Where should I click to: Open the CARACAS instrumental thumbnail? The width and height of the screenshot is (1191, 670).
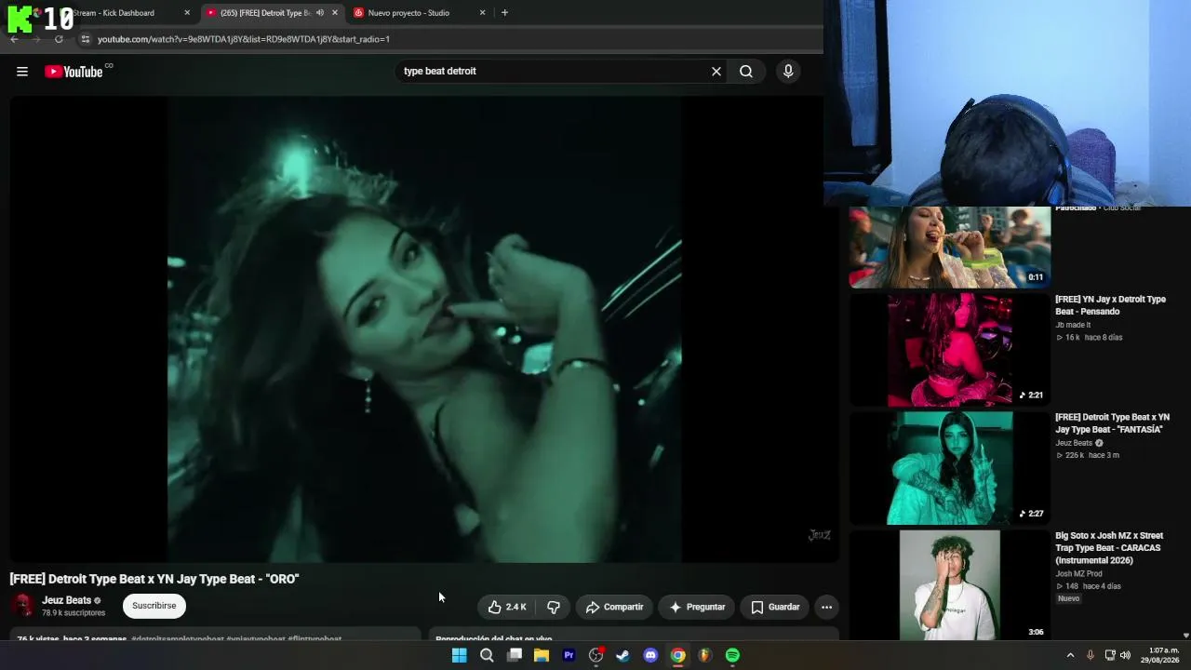(950, 586)
